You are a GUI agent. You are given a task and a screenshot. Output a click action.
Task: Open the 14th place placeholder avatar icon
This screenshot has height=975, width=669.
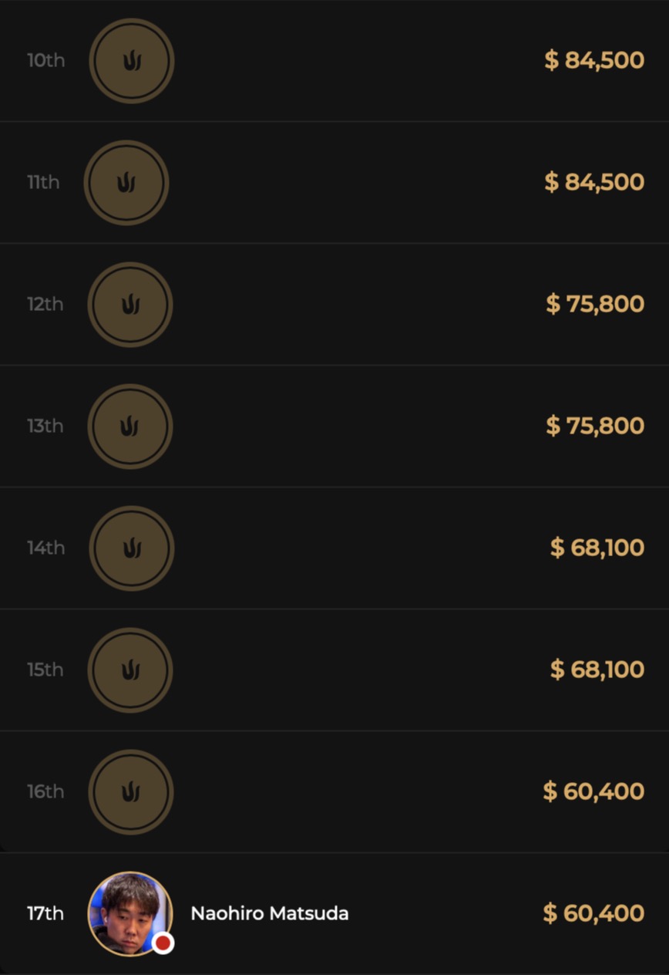click(132, 548)
